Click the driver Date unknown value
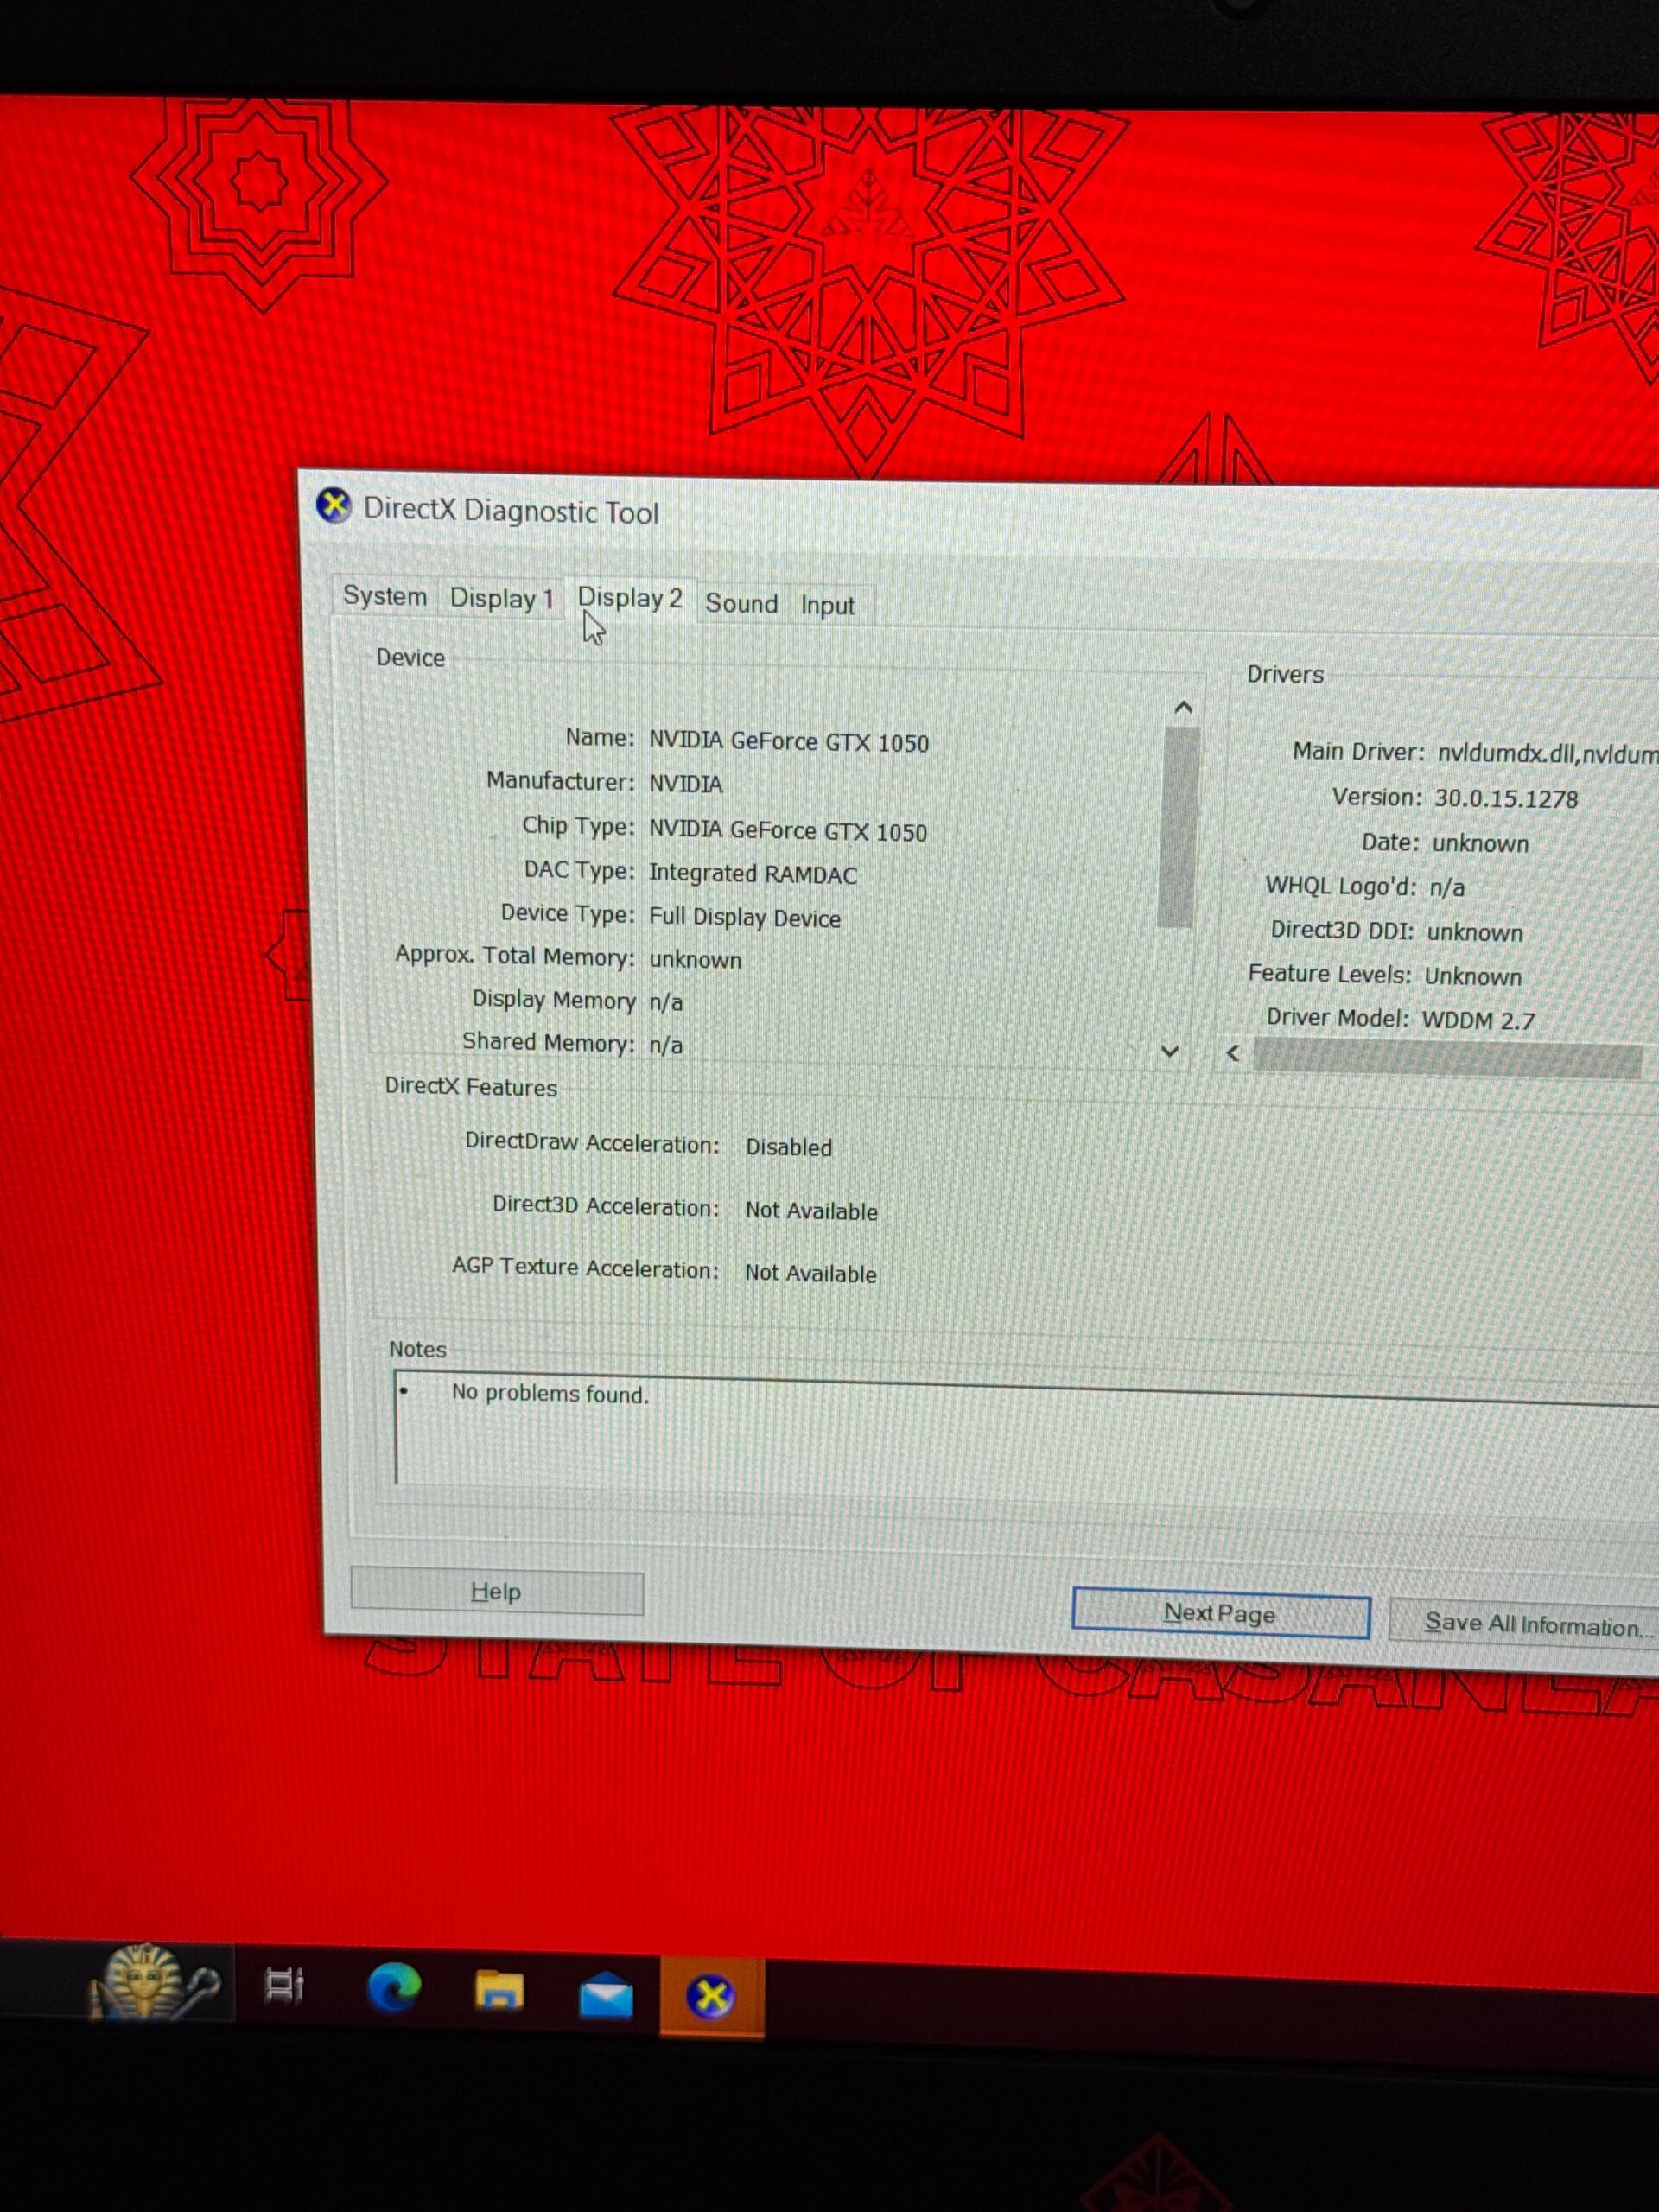Screen dimensions: 1659x2212 click(1480, 844)
